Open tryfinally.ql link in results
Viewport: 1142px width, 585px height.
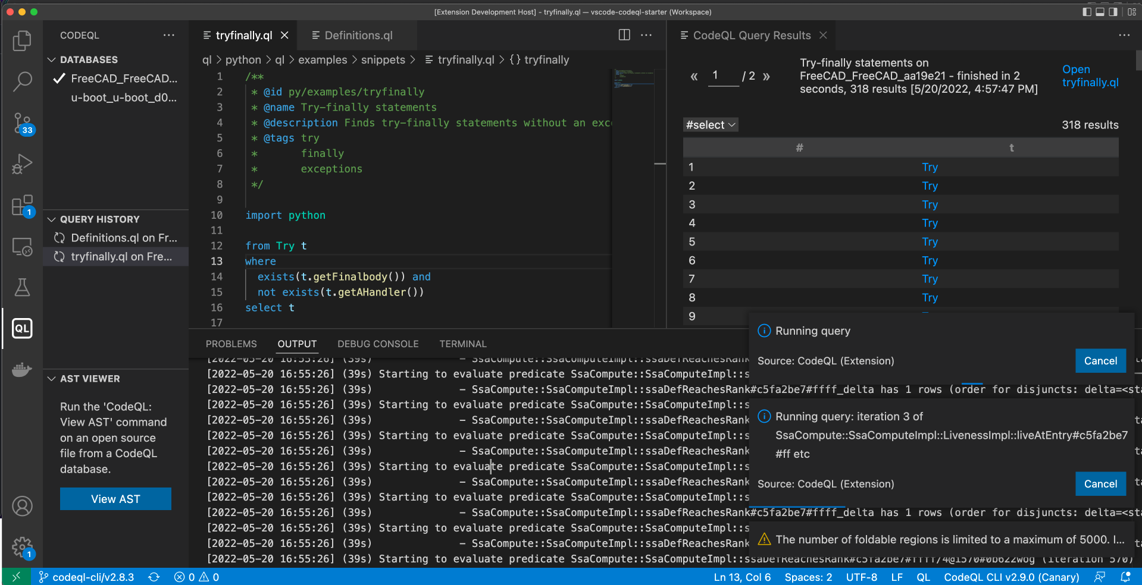(1090, 76)
